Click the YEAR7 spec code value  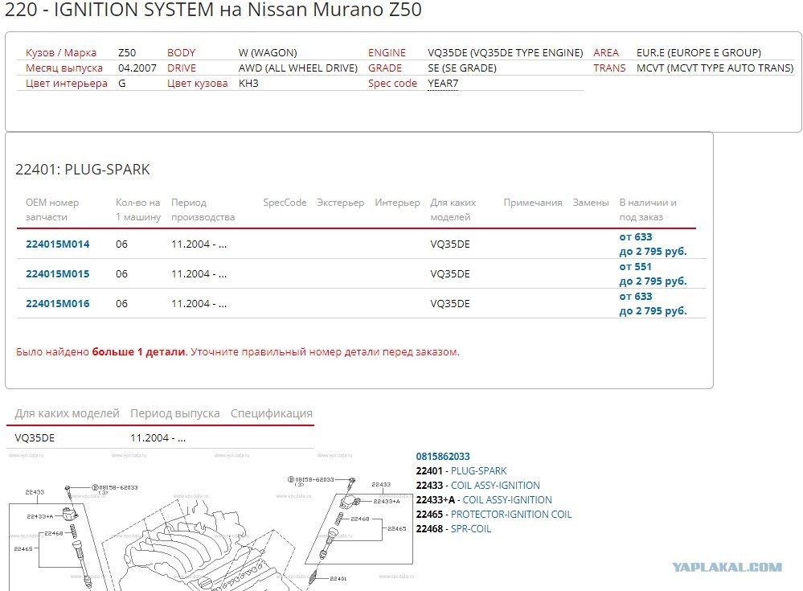pyautogui.click(x=443, y=84)
